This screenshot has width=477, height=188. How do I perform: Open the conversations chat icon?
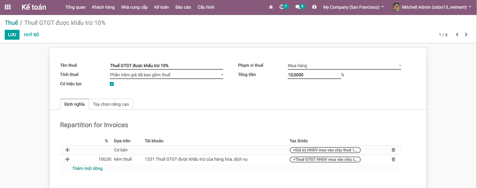click(x=298, y=7)
